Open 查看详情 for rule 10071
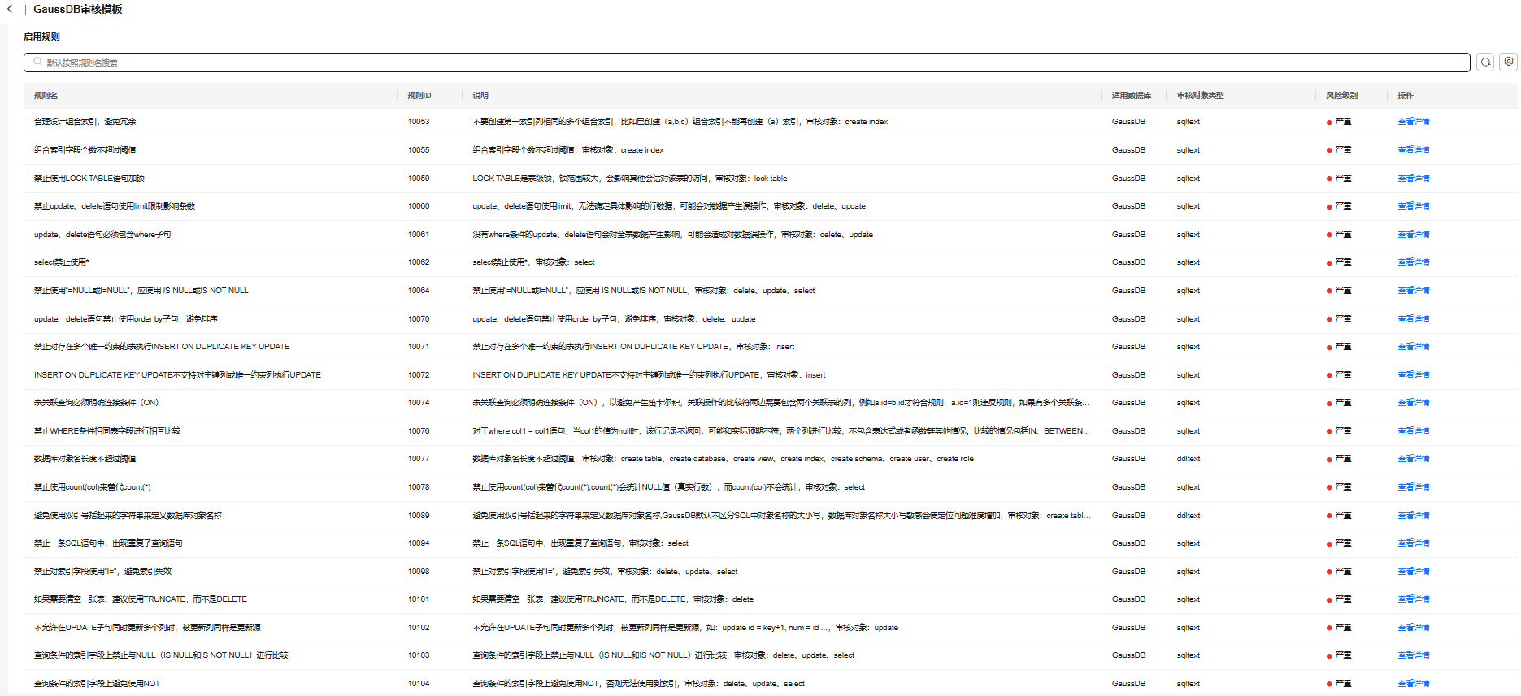This screenshot has width=1521, height=696. [1413, 347]
